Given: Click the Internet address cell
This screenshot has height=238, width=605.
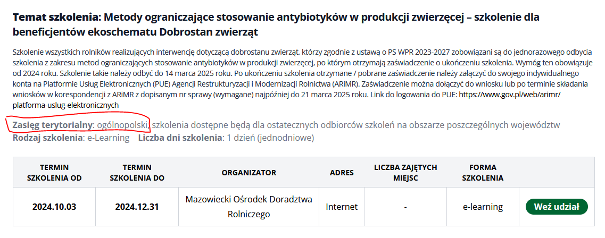Looking at the screenshot, I should [x=342, y=207].
